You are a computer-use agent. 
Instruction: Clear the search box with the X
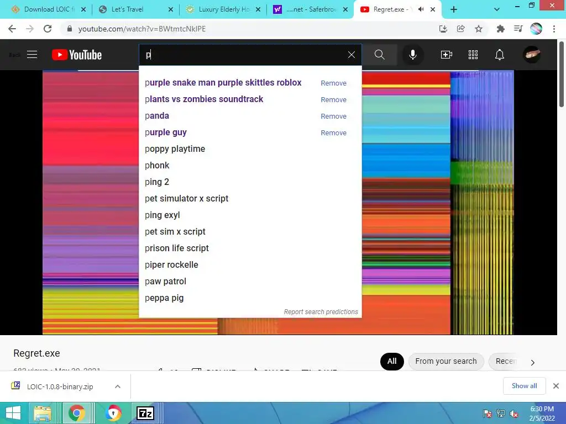pyautogui.click(x=351, y=55)
